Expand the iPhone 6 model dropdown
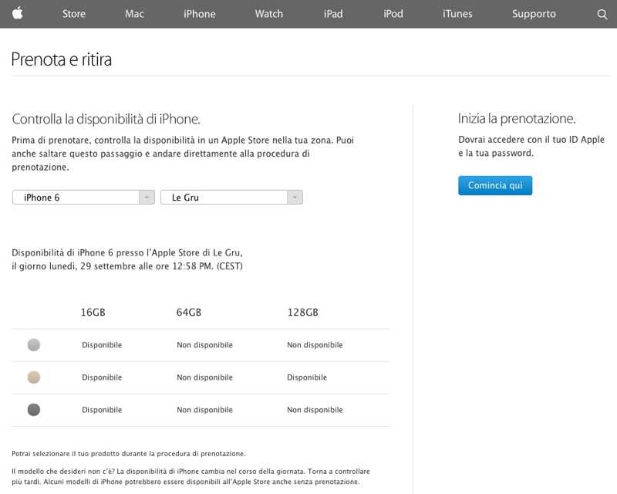Viewport: 617px width, 494px height. pyautogui.click(x=83, y=197)
